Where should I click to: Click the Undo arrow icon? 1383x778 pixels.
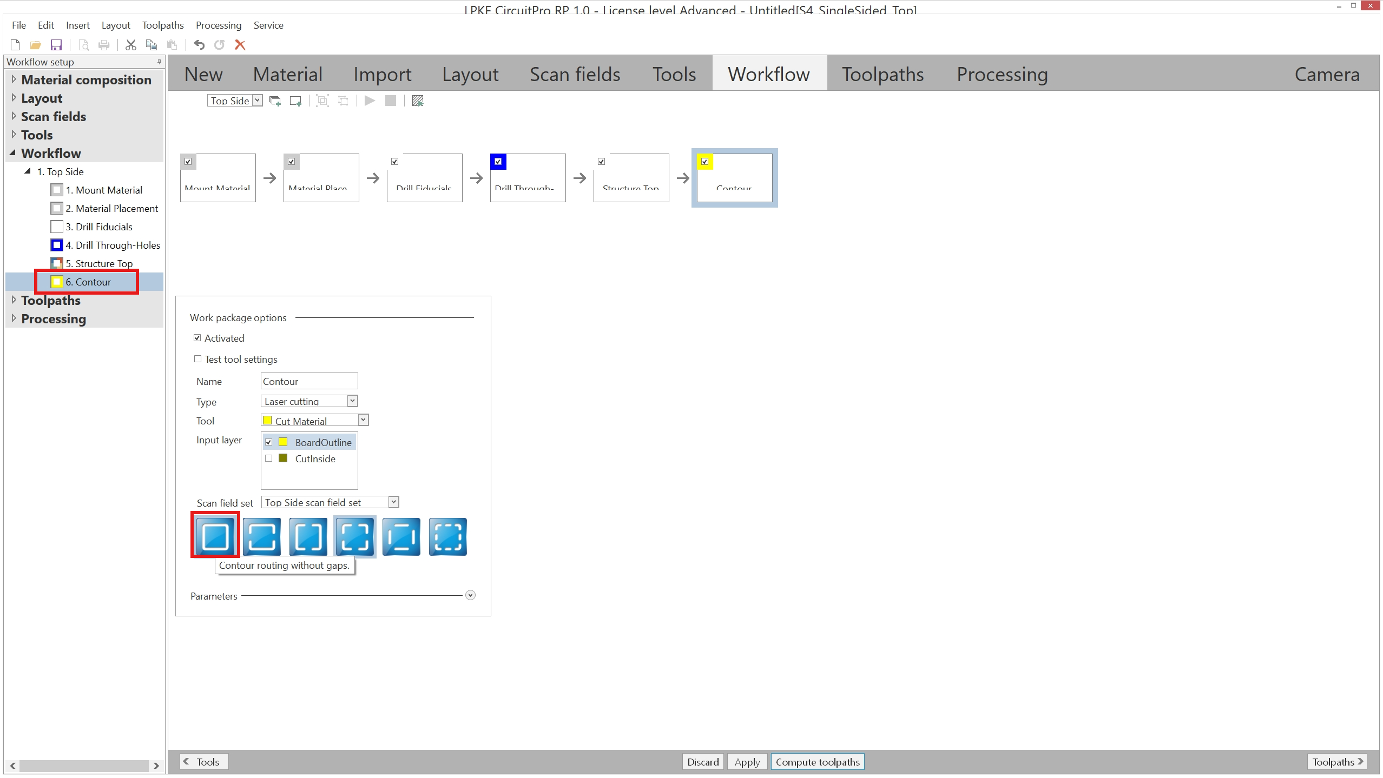199,45
